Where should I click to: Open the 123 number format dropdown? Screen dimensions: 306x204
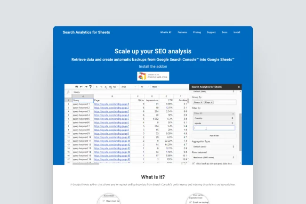pyautogui.click(x=115, y=87)
